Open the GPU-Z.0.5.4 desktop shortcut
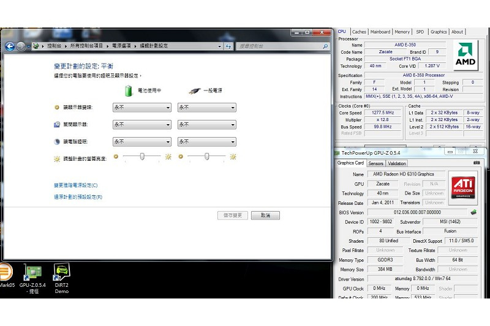 (x=32, y=279)
